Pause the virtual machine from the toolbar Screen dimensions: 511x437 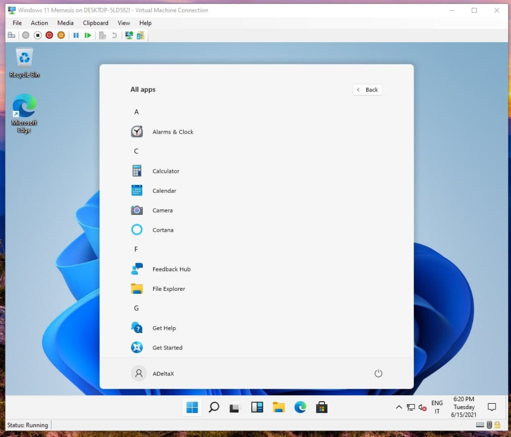(x=76, y=35)
